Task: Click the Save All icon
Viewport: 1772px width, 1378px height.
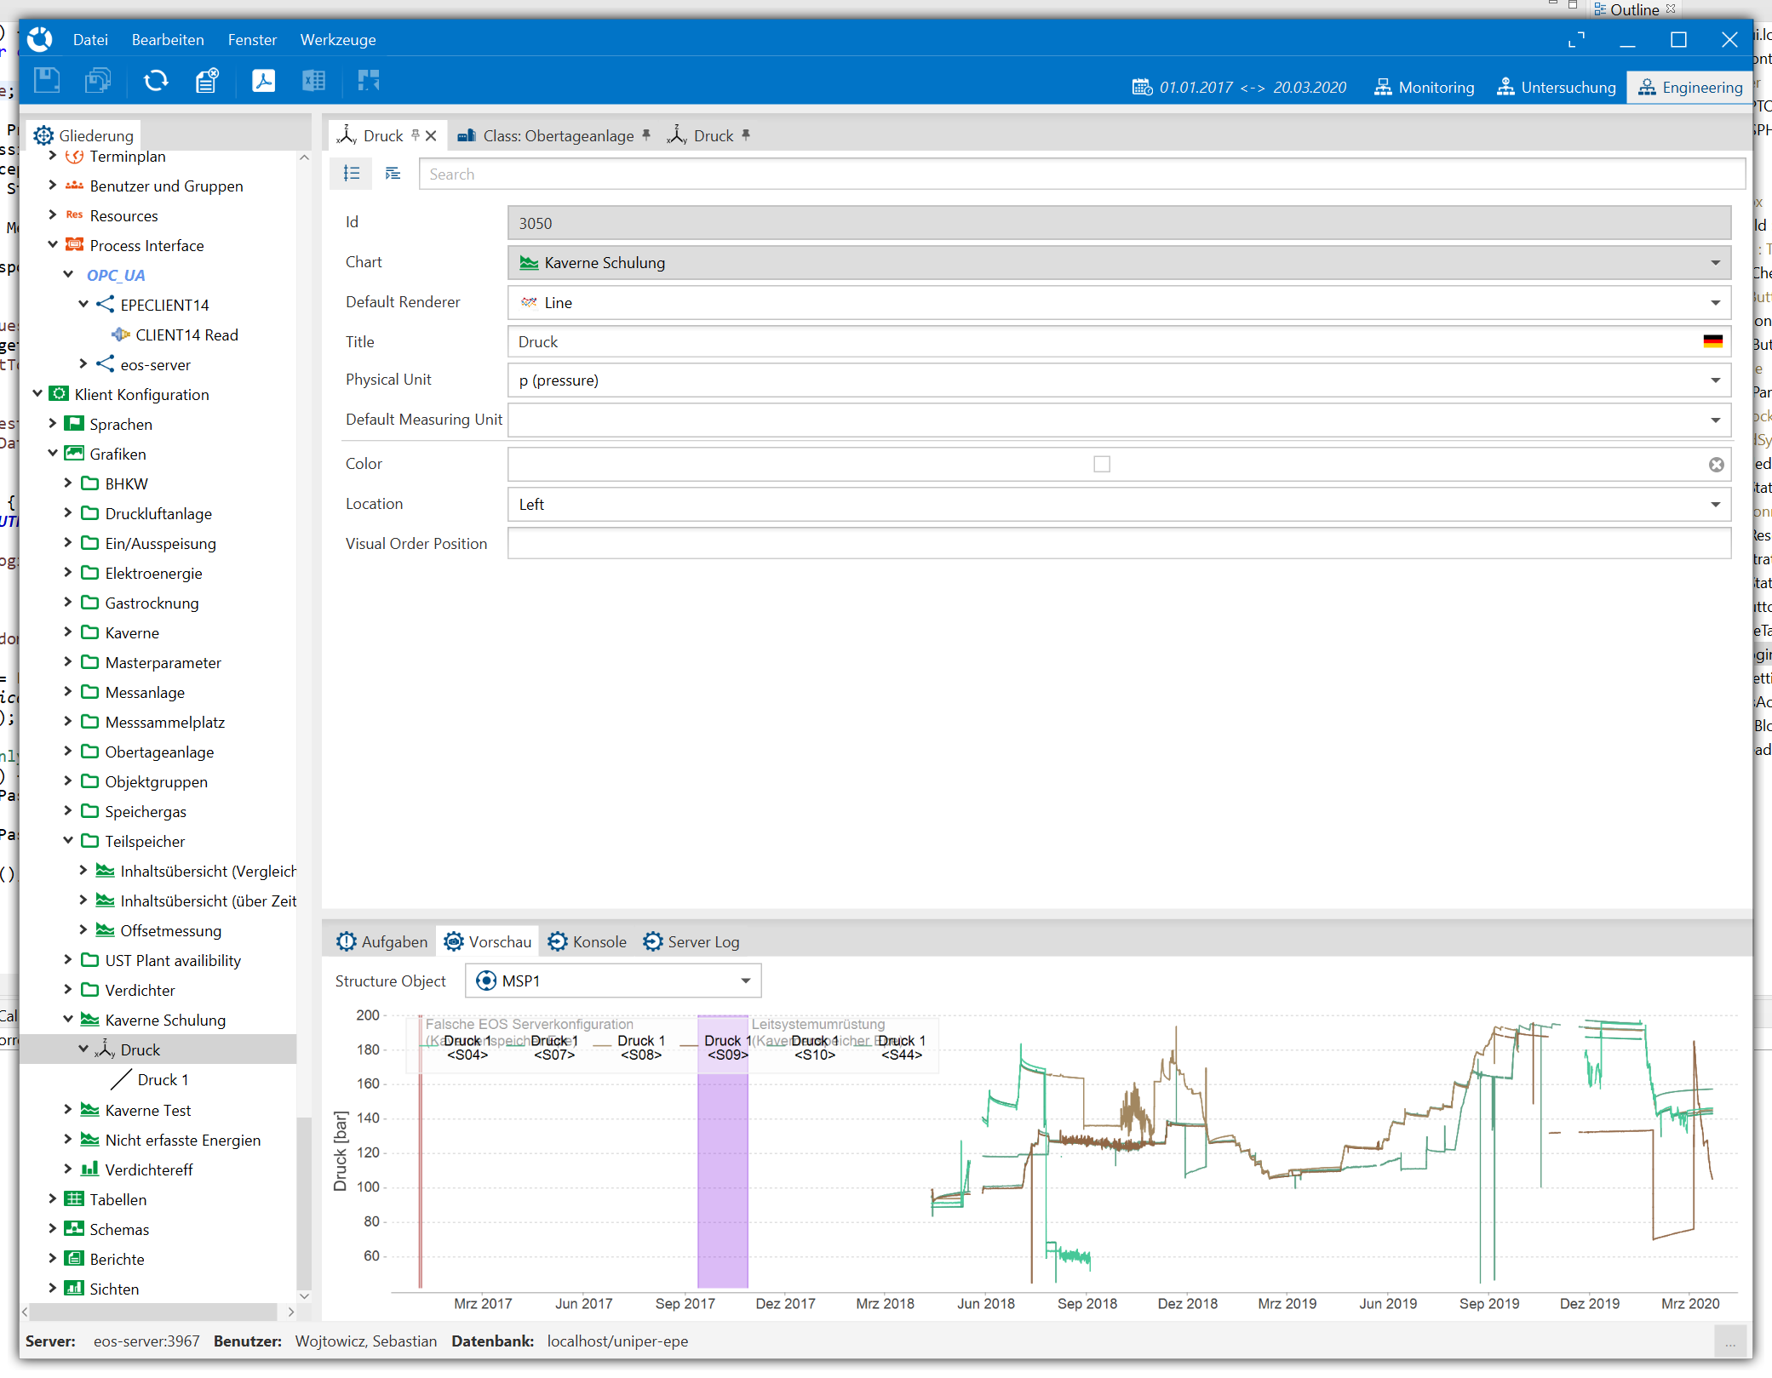Action: (99, 81)
